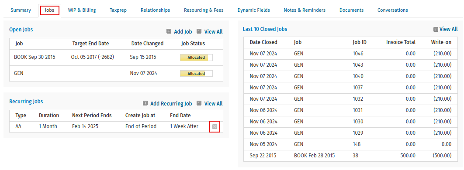This screenshot has height=170, width=464.
Task: Click the plus icon beside Add Recurring Job
Action: (x=145, y=103)
